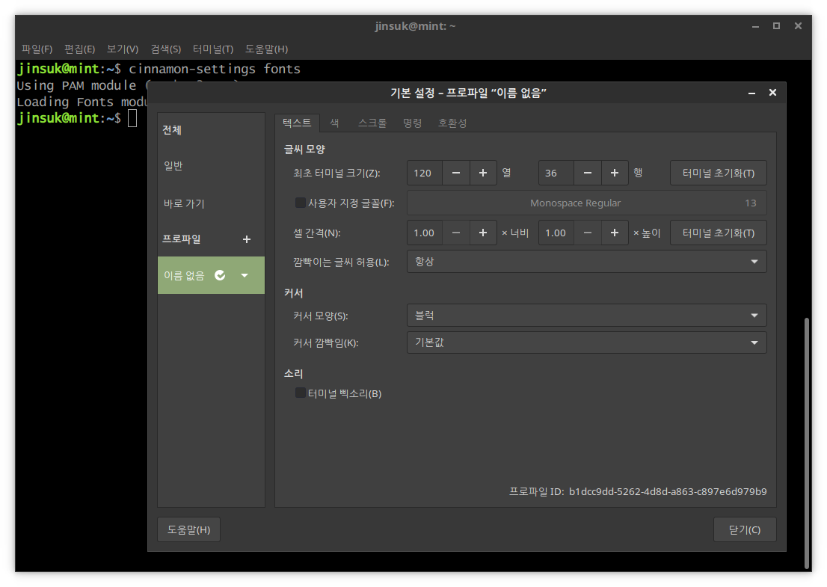
Task: Minimize the preferences dialog
Action: 751,93
